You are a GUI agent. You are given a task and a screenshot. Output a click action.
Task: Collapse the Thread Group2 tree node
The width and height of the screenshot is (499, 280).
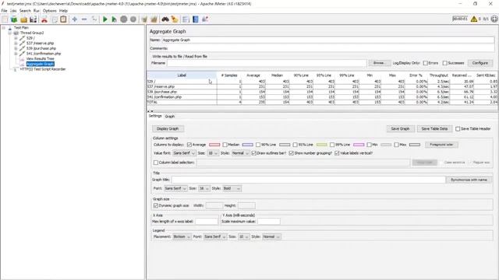[x=10, y=33]
